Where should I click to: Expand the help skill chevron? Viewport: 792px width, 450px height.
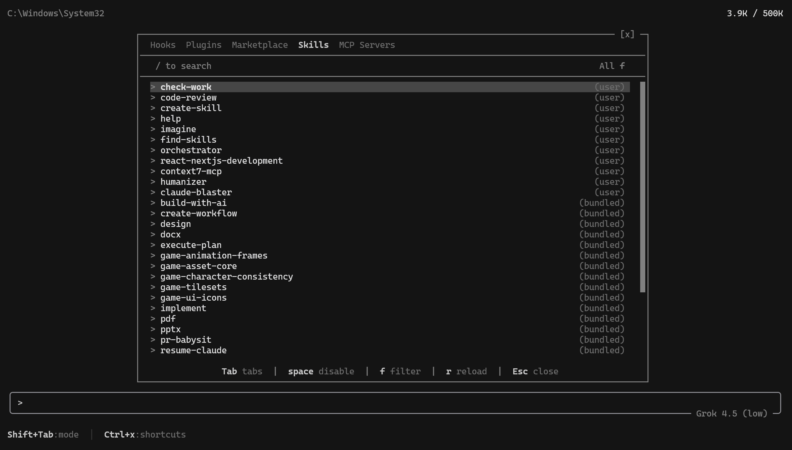click(x=153, y=118)
